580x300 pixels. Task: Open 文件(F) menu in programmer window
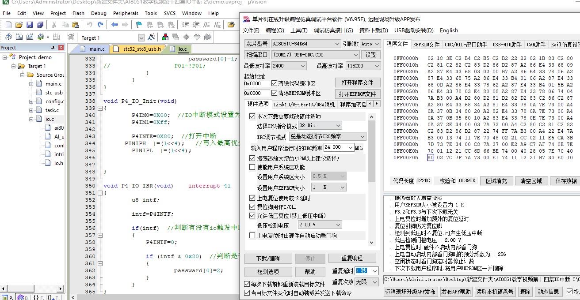point(251,30)
